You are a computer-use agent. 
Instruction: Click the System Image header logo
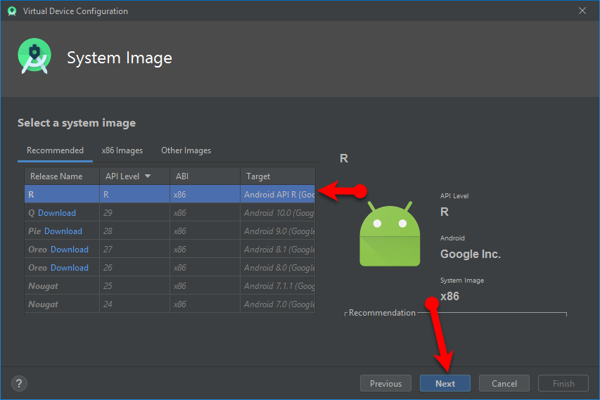coord(34,58)
